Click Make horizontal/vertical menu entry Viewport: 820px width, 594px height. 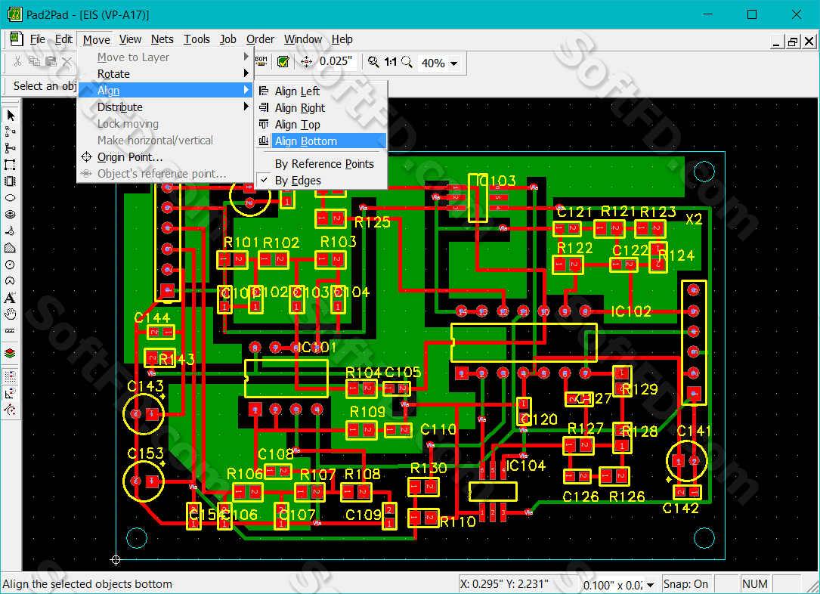tap(166, 140)
